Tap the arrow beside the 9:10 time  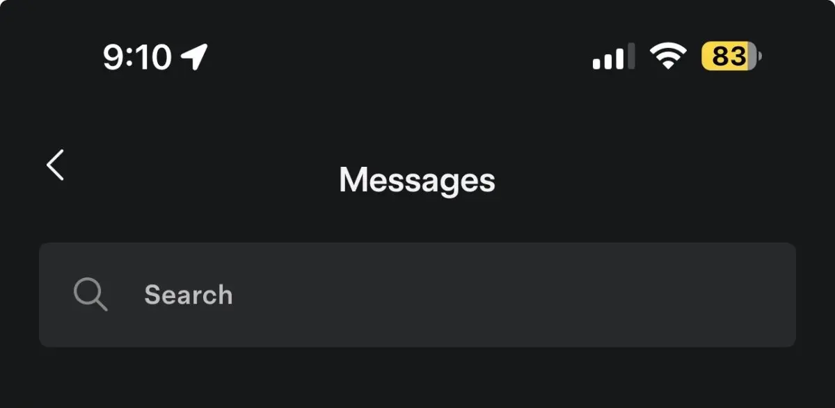[194, 56]
